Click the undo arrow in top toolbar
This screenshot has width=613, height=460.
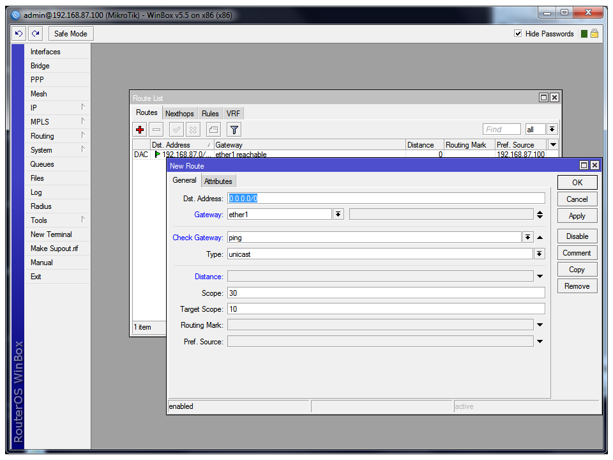click(19, 33)
